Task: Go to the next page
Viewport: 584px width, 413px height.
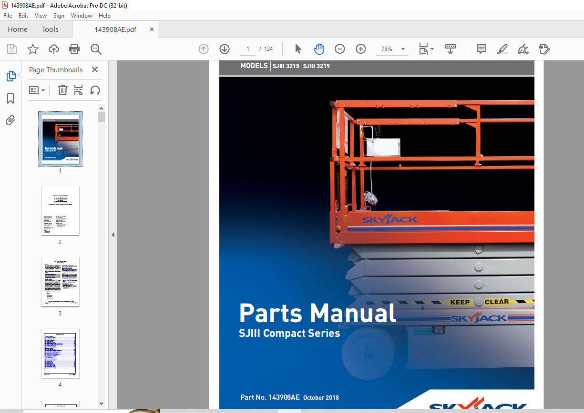Action: point(225,49)
